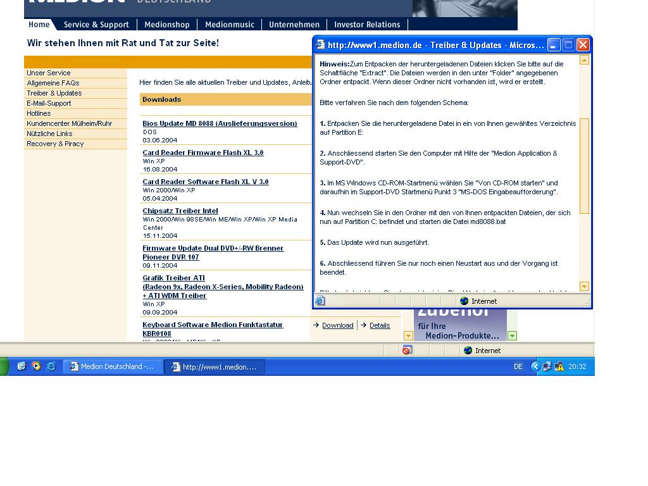This screenshot has height=486, width=648.
Task: Click the Details link next to Download
Action: (380, 325)
